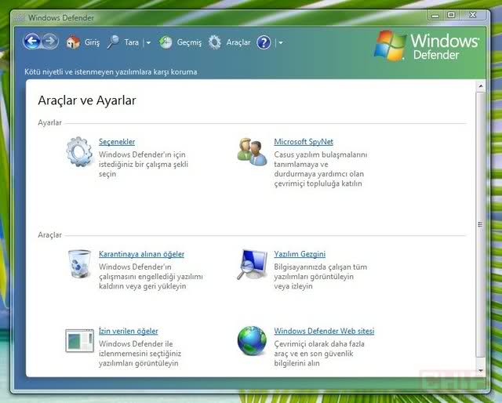This screenshot has height=403, width=502.
Task: Click the vertical scrollbar thumb
Action: tap(481, 224)
